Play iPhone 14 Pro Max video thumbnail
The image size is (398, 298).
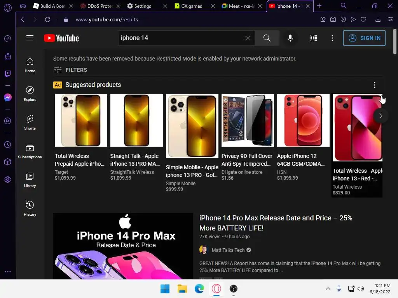point(123,246)
